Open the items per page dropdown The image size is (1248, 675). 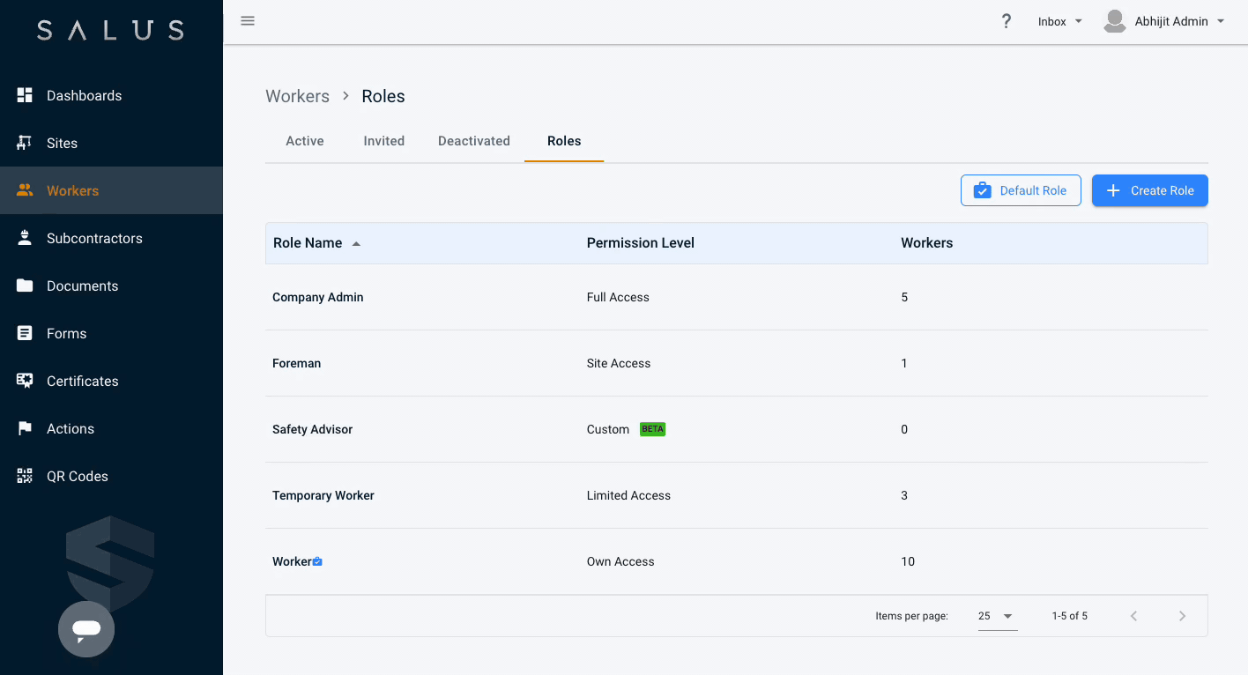[996, 616]
